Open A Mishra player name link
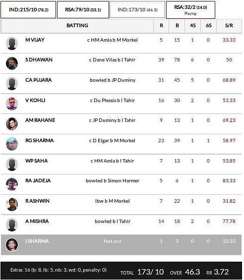Viewport: 244px width, 280px height. [37, 221]
